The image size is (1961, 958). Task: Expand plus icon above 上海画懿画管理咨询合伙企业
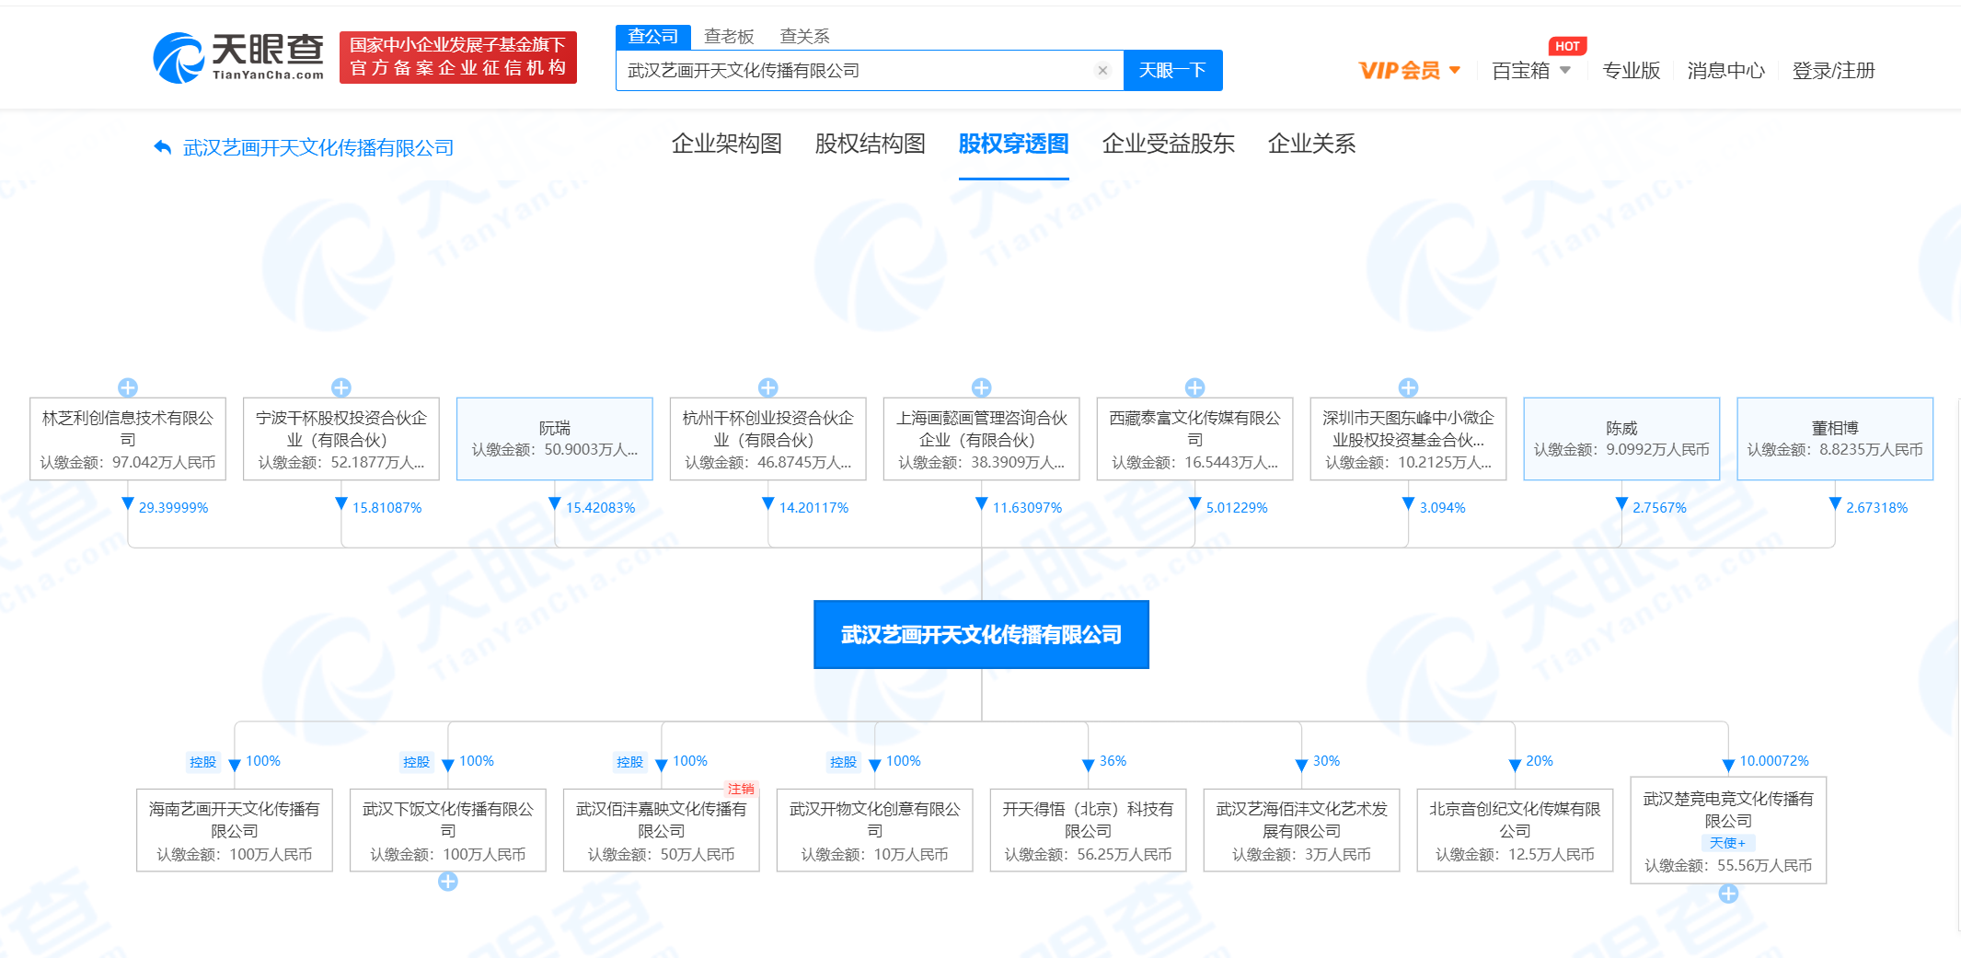tap(982, 387)
